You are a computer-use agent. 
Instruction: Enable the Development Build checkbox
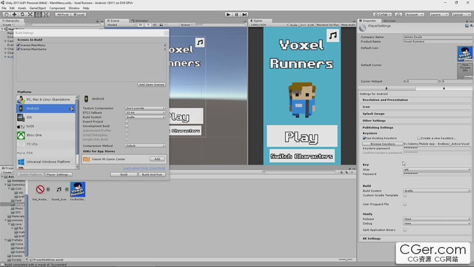pos(127,126)
